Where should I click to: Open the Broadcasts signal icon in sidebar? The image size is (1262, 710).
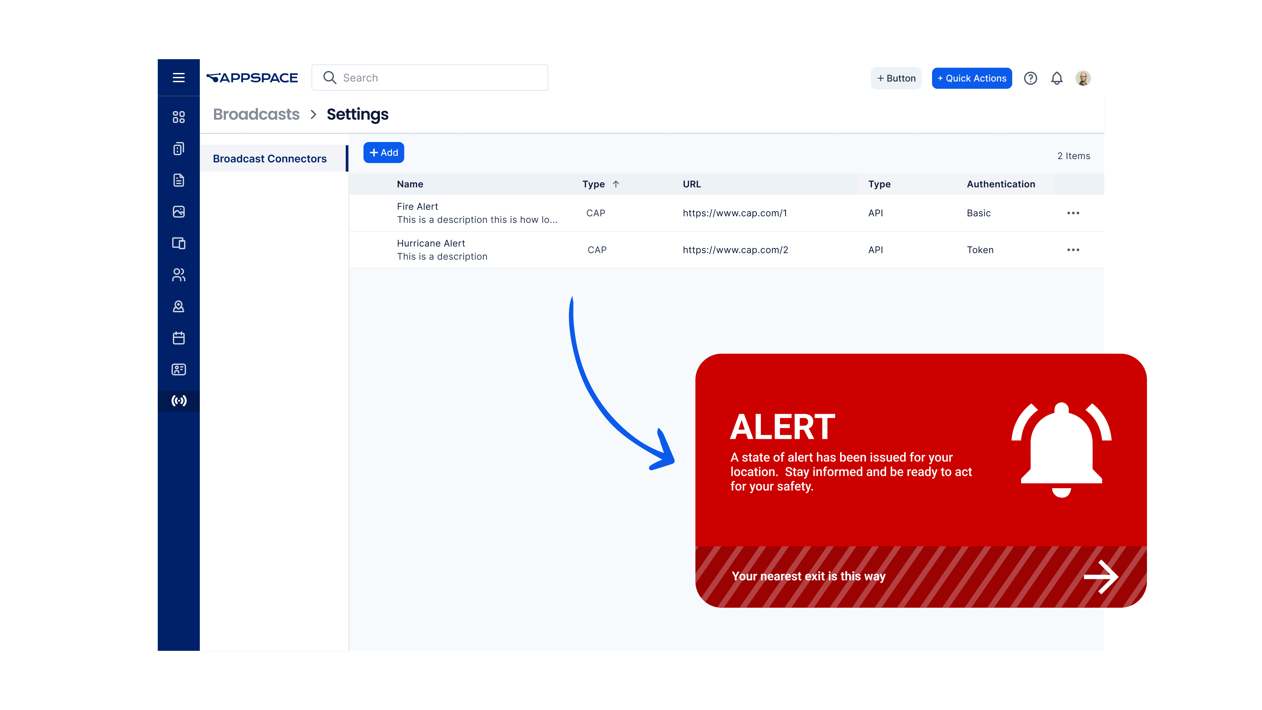click(179, 401)
